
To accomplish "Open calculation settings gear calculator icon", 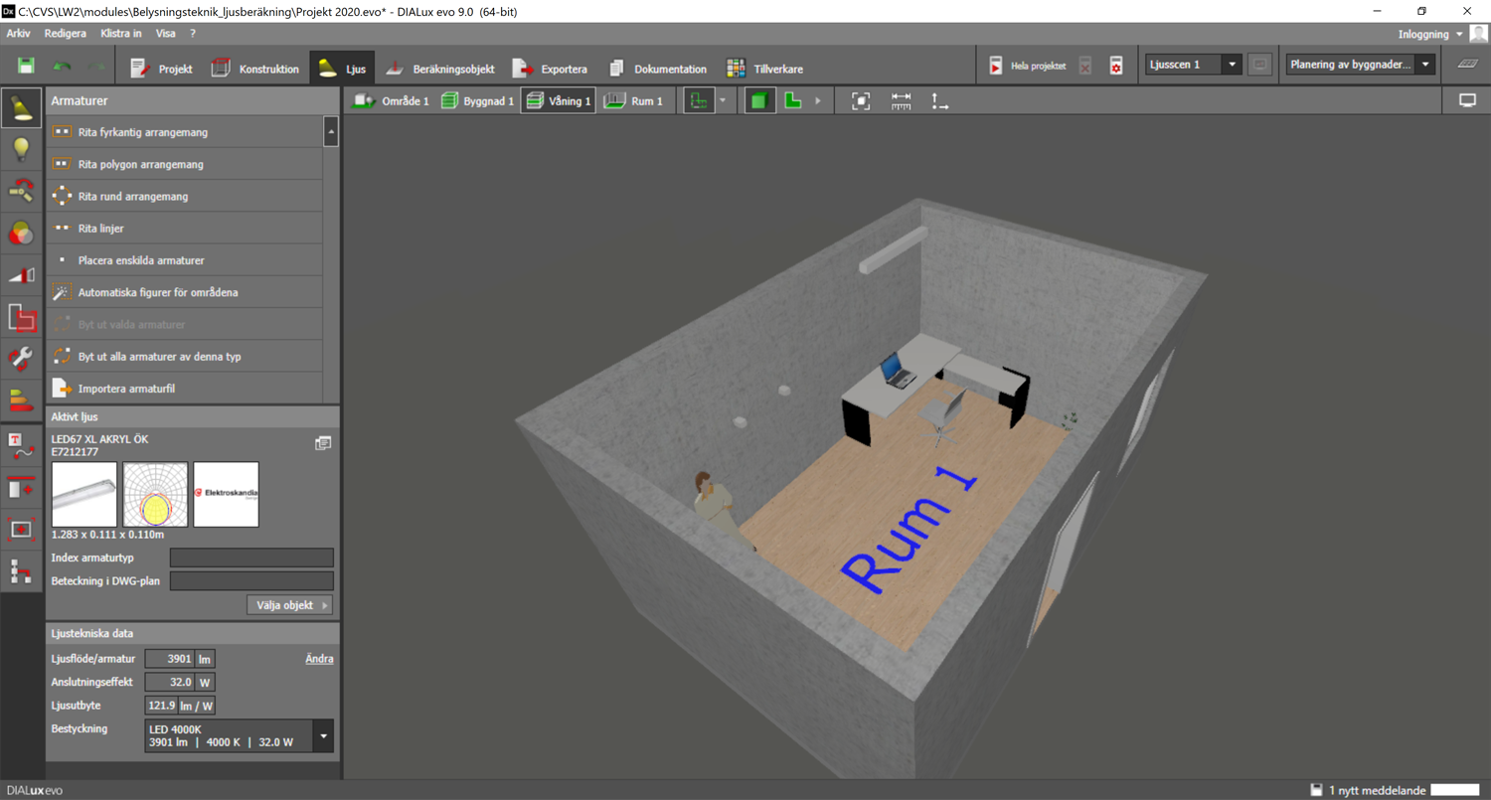I will (x=1116, y=67).
